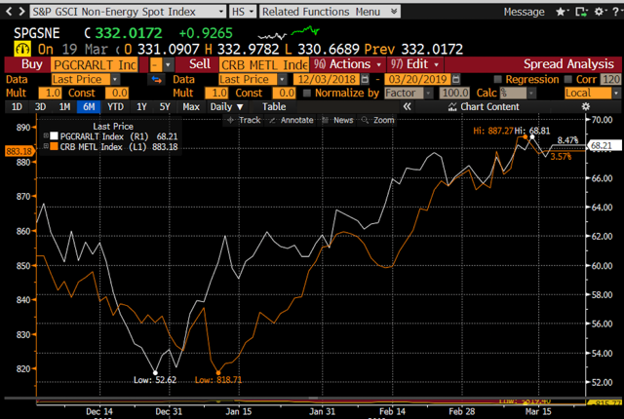Activate the Annotate tool
The image size is (624, 419).
click(291, 120)
